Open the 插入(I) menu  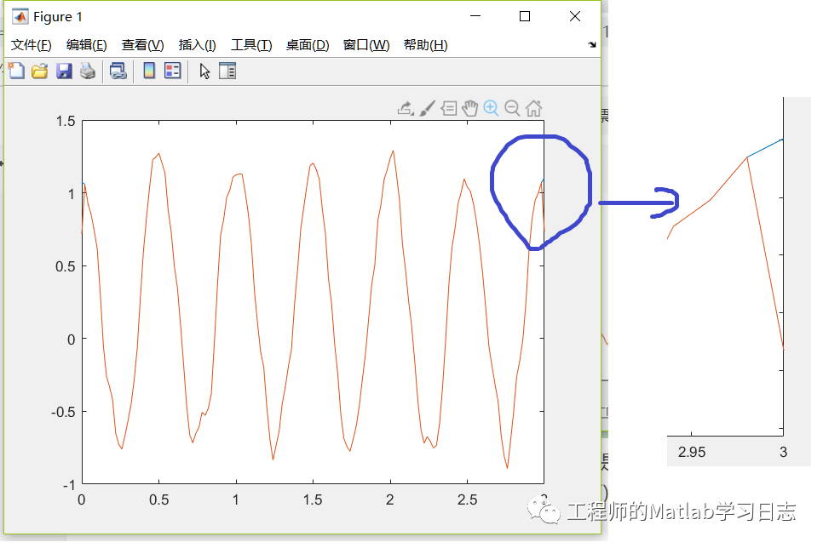pyautogui.click(x=198, y=45)
